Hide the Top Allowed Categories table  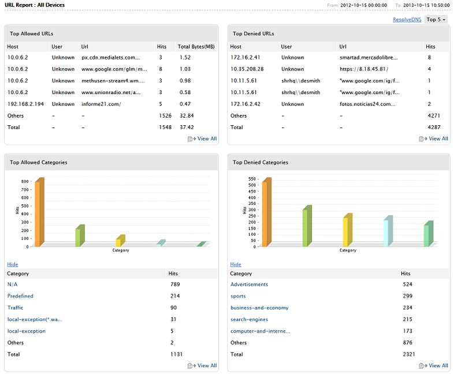(x=12, y=264)
